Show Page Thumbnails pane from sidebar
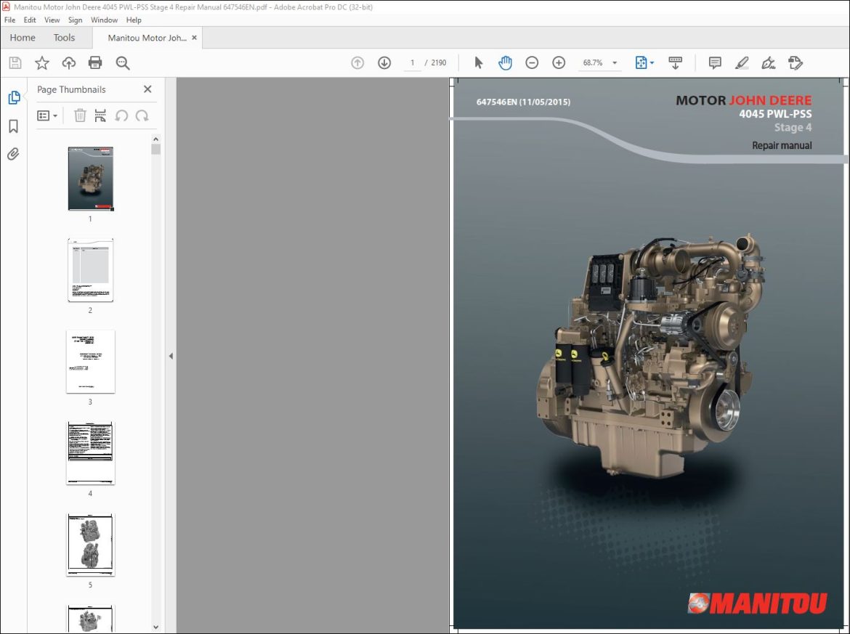The image size is (850, 634). click(14, 97)
